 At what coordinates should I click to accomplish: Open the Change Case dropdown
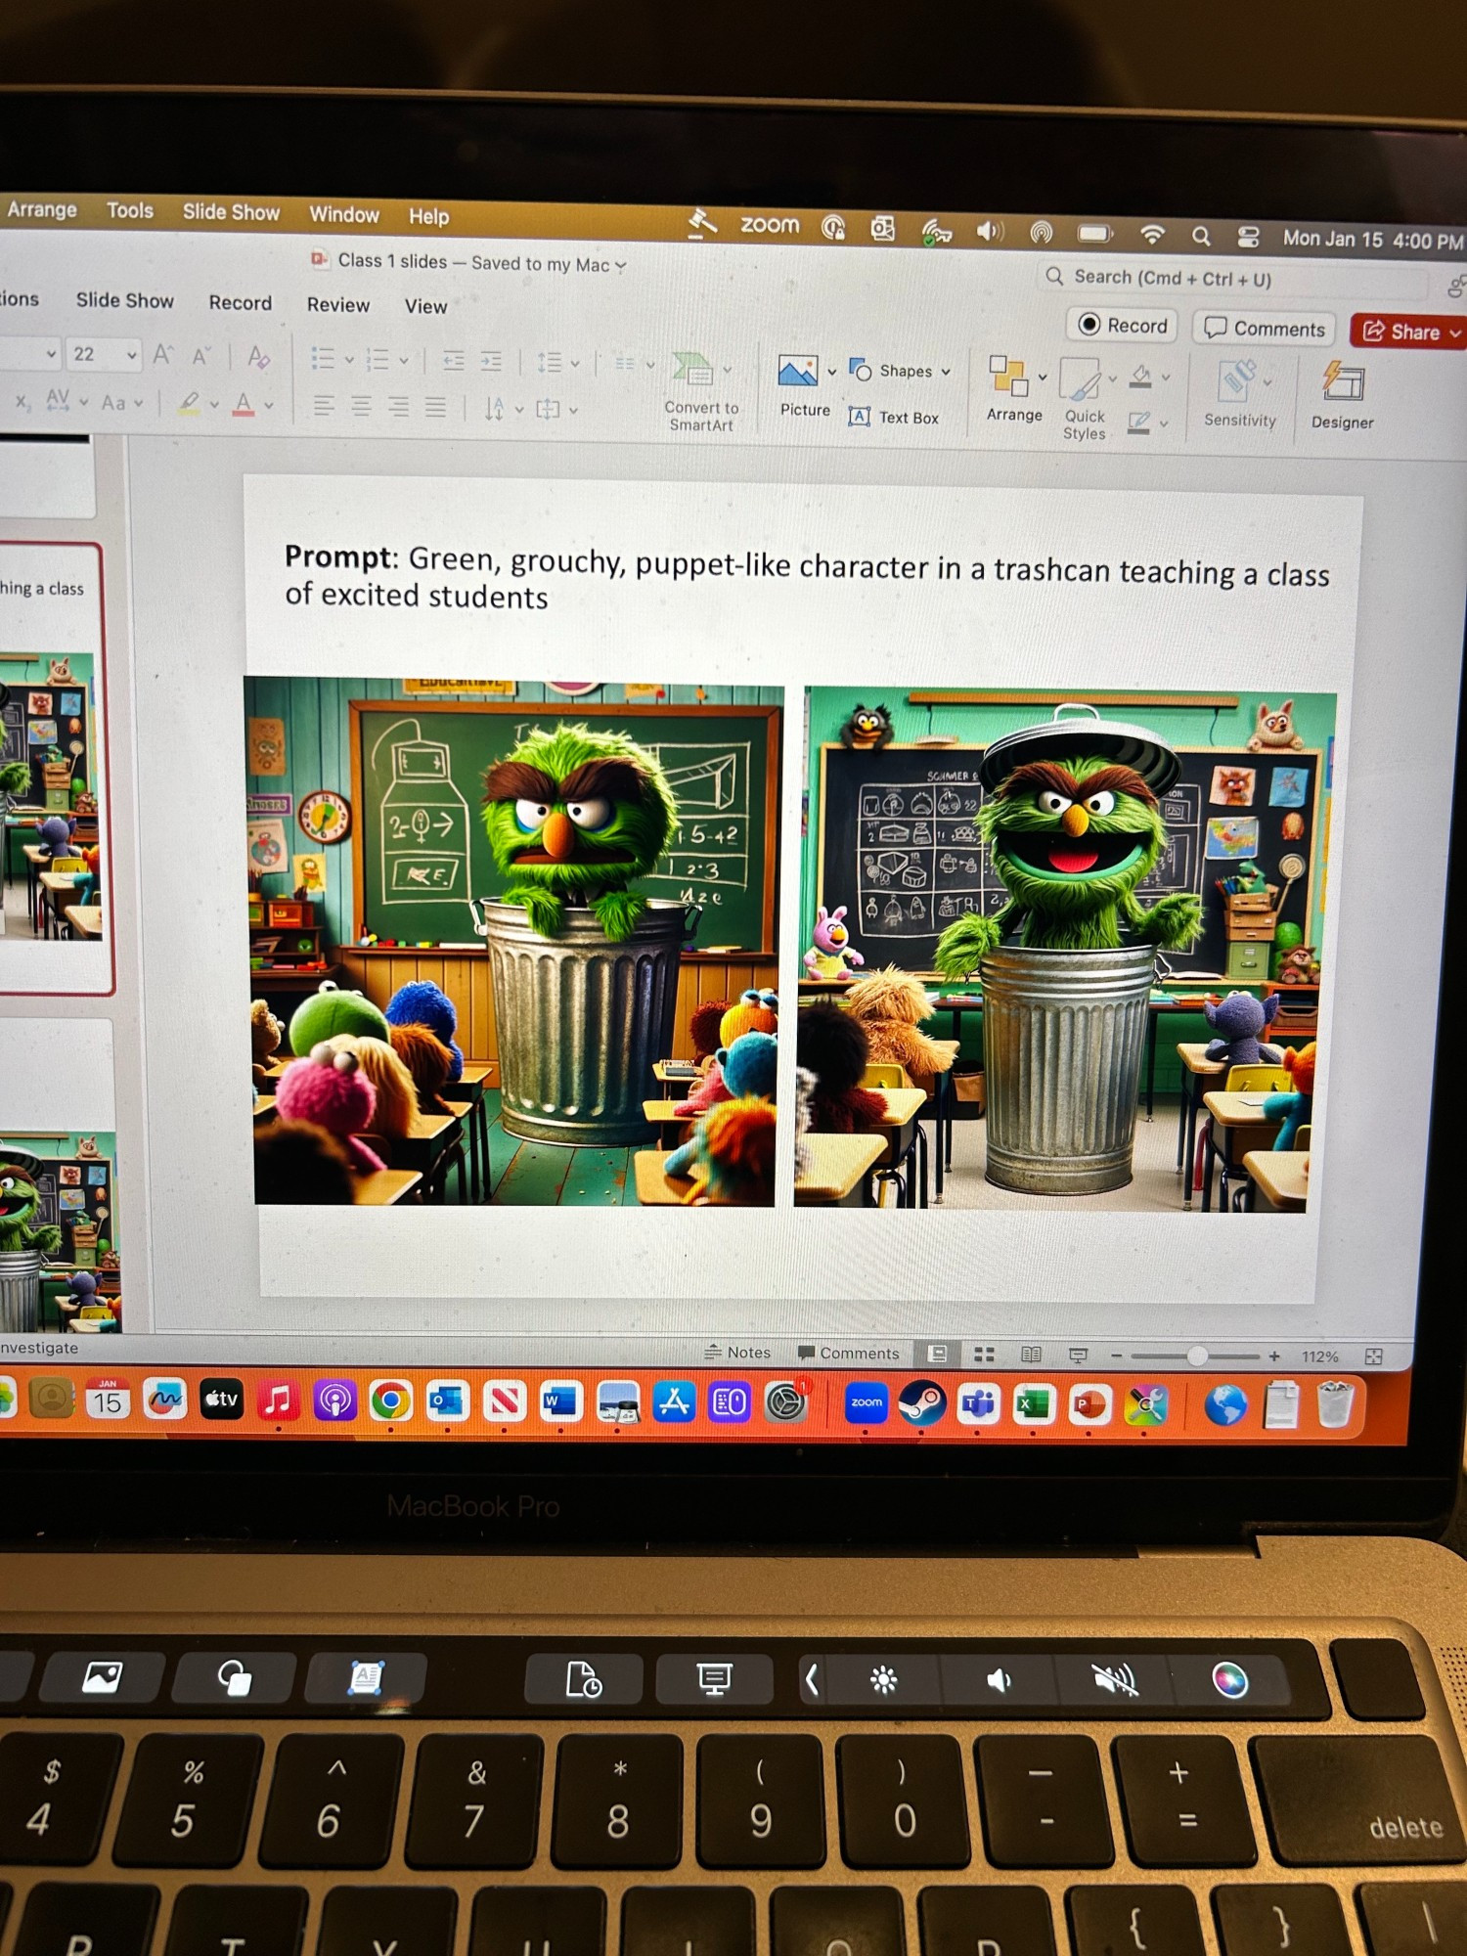(x=122, y=402)
